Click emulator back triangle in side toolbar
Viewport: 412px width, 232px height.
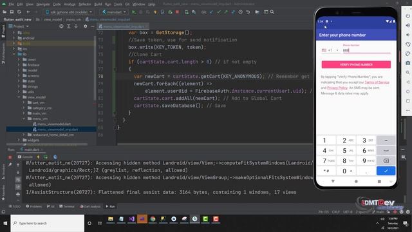(407, 82)
